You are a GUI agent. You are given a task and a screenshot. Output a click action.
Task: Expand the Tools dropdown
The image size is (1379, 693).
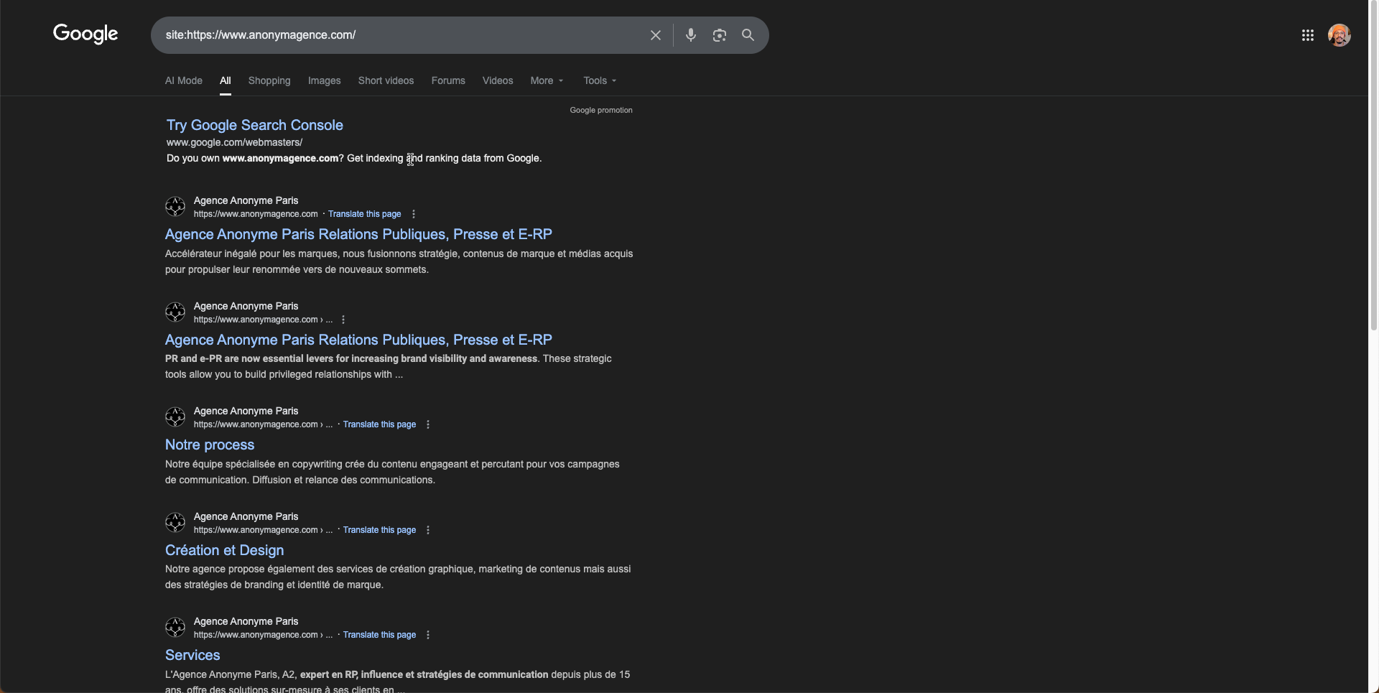600,80
